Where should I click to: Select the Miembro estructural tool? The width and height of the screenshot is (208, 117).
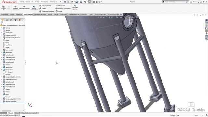point(15,8)
